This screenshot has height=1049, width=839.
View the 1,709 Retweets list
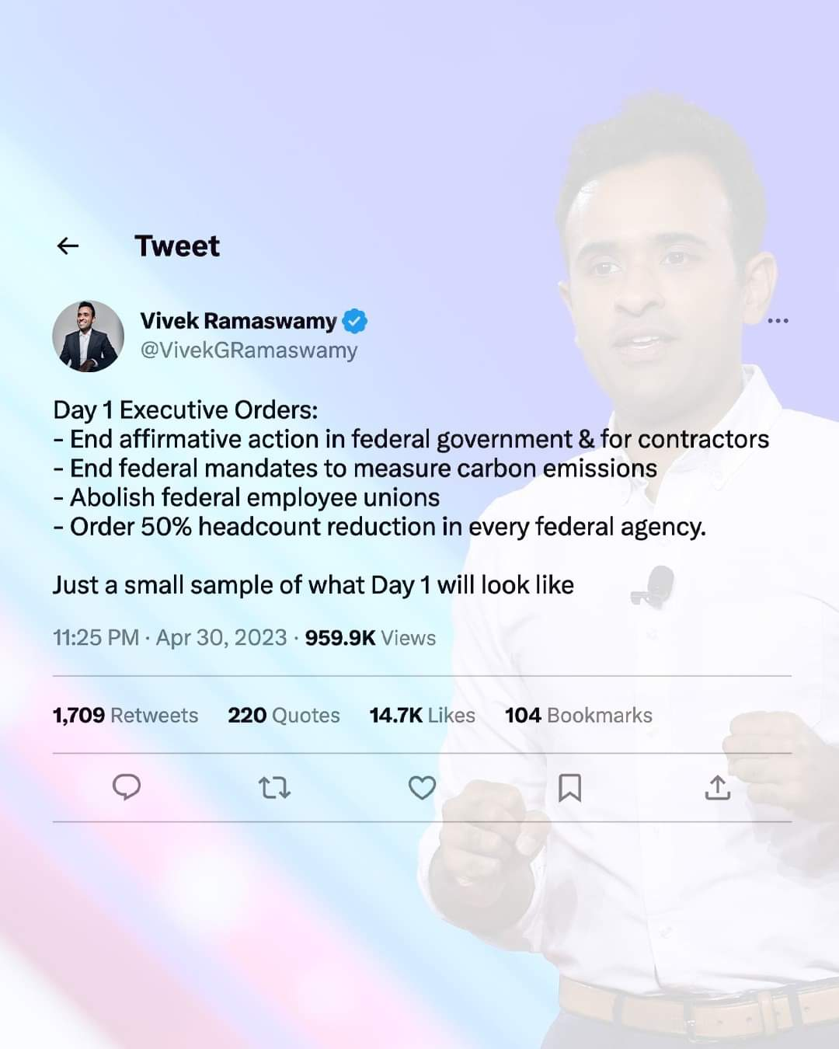coord(125,715)
